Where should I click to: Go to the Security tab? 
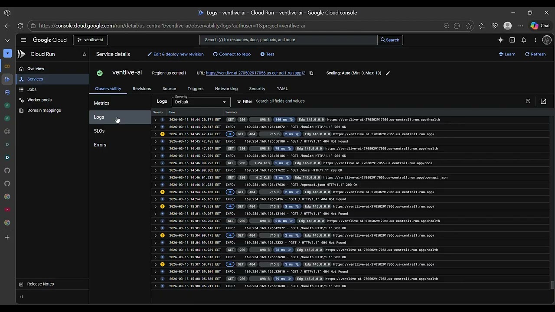pyautogui.click(x=257, y=88)
